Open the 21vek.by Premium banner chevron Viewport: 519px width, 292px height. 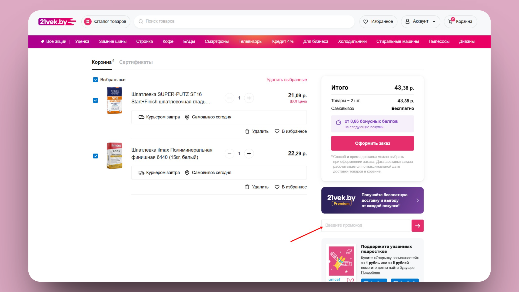[417, 200]
